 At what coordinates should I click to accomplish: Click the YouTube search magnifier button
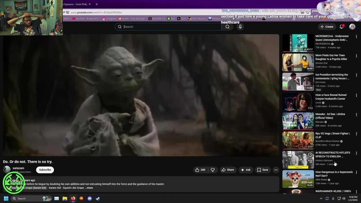click(227, 27)
